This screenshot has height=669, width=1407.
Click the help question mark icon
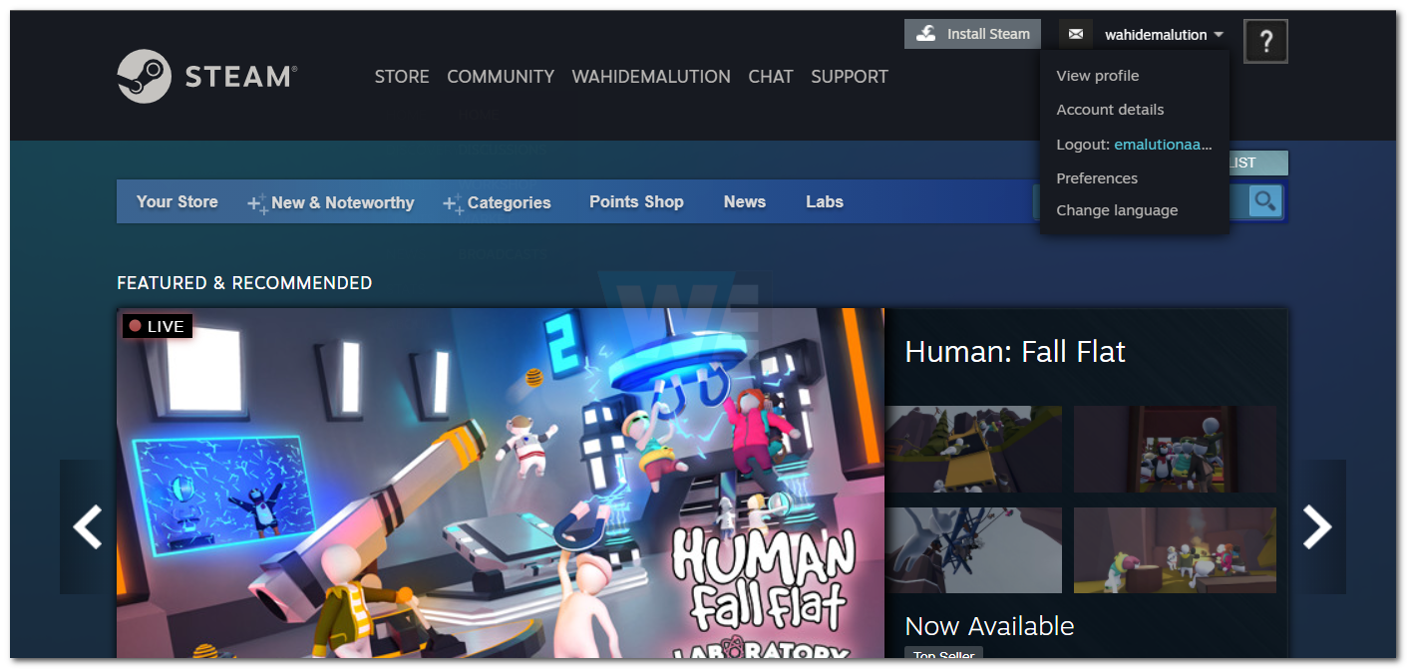click(1265, 41)
